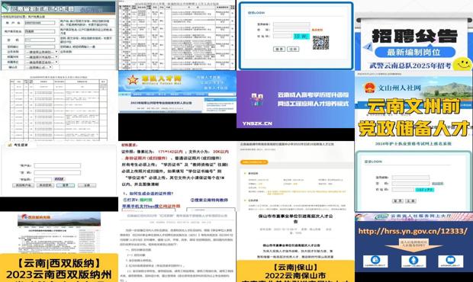Image resolution: width=473 pixels, height=282 pixels.
Task: Click the username field in registration form
Action: [40, 23]
